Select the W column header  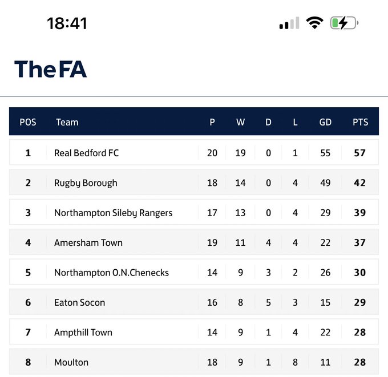coord(240,122)
